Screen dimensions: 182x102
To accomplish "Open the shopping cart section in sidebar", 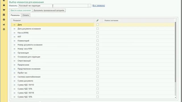I will 4,10.
